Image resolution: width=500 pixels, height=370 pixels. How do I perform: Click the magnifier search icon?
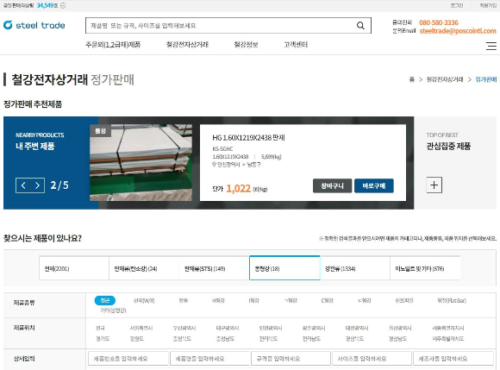point(360,26)
